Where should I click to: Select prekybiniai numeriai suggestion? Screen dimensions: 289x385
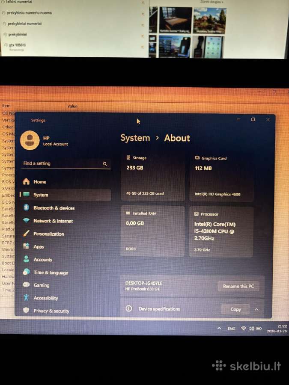click(x=24, y=24)
